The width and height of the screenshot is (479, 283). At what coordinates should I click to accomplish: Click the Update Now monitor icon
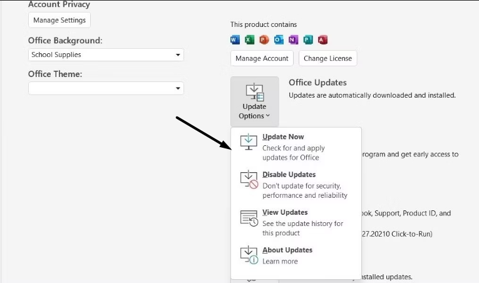point(249,141)
